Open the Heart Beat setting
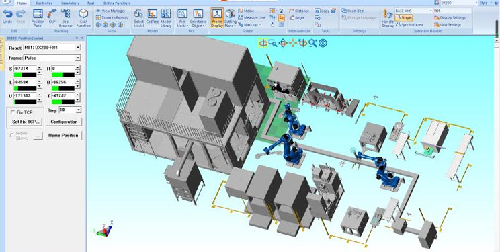This screenshot has height=252, width=500. tap(353, 11)
